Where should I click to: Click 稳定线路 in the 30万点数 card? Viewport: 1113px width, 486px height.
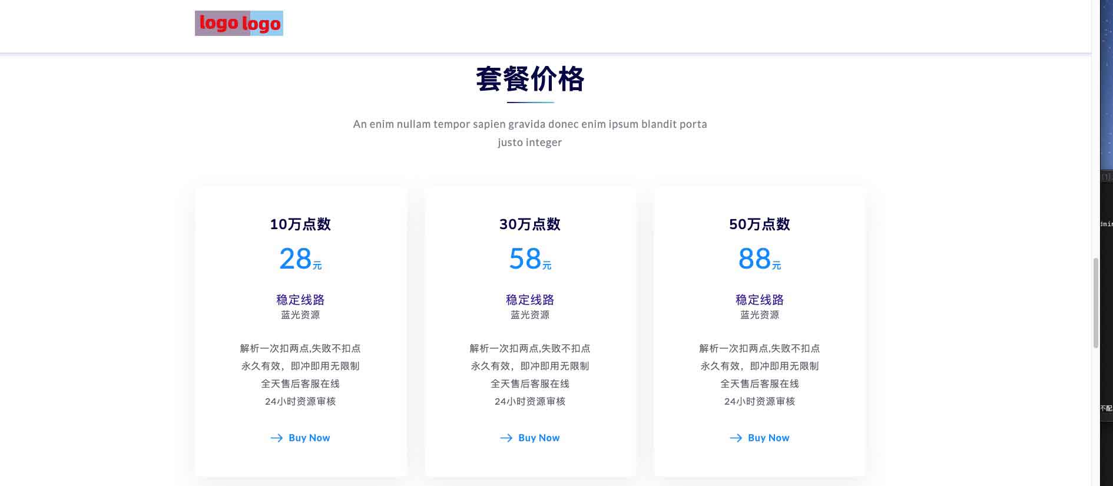(530, 300)
